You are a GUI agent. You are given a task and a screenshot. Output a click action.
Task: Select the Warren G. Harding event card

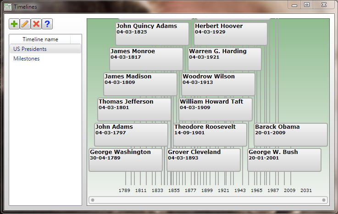[225, 59]
